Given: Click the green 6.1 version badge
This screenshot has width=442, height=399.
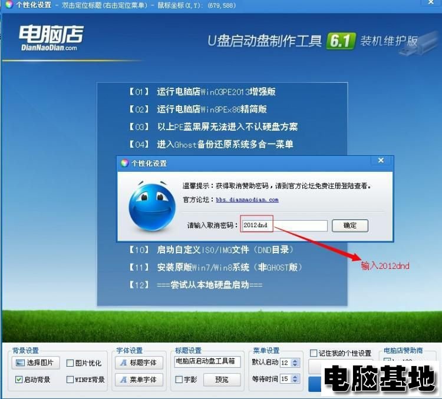Looking at the screenshot, I should 341,41.
